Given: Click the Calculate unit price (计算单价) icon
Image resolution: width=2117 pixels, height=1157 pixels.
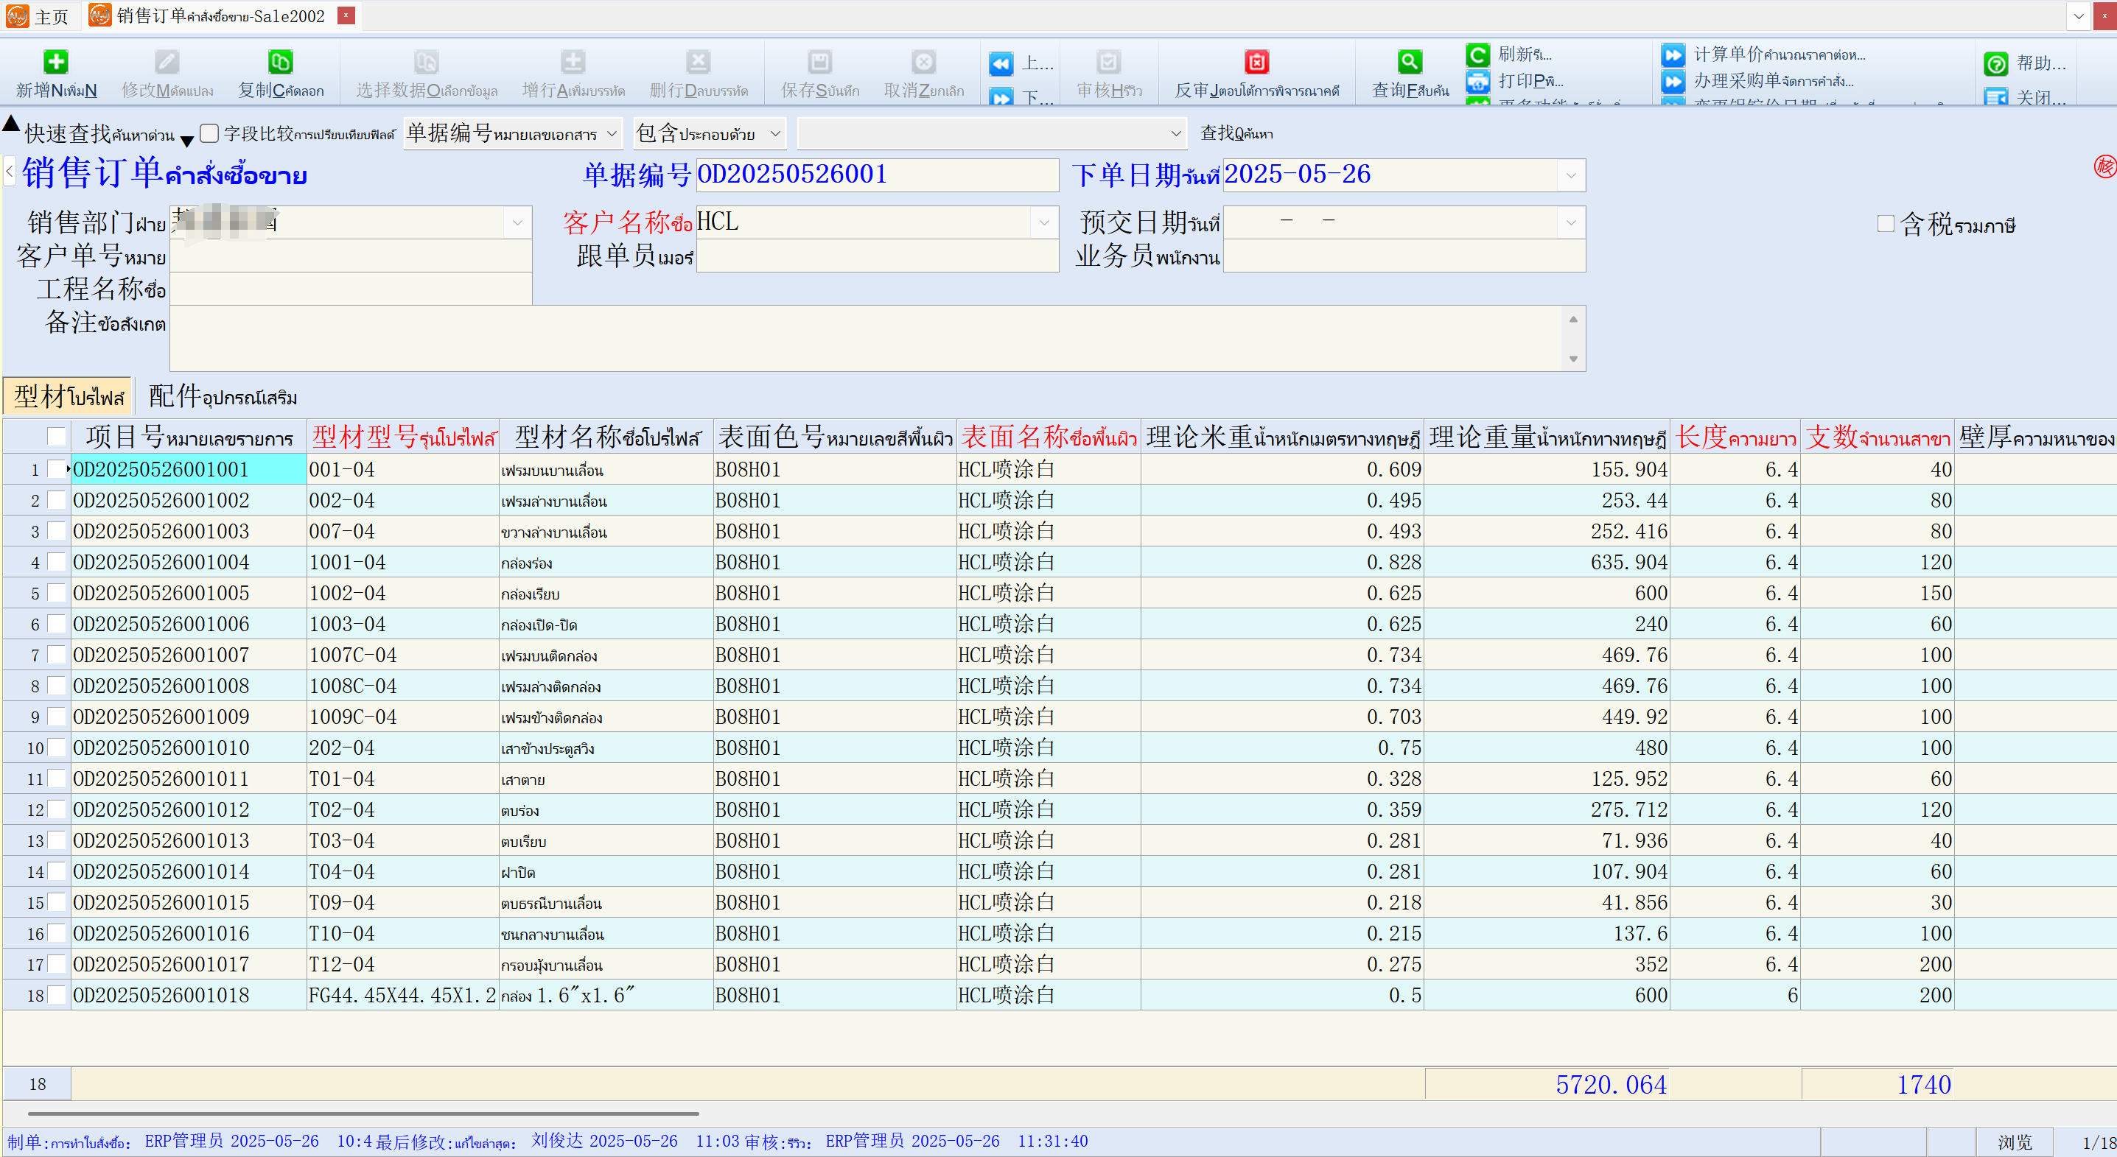Looking at the screenshot, I should pos(1673,55).
